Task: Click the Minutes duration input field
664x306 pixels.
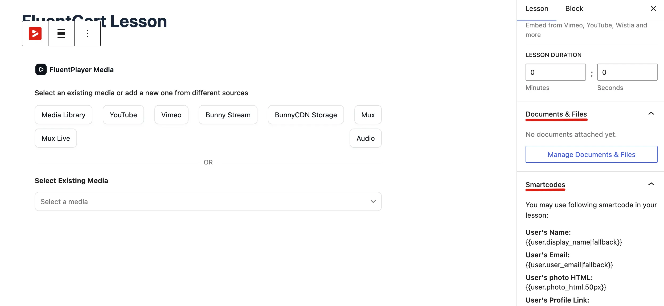Action: click(x=556, y=72)
